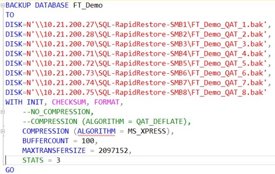The image size is (275, 174).
Task: Click the DISK keyword on the 10.21.200.75 line
Action: tap(14, 92)
